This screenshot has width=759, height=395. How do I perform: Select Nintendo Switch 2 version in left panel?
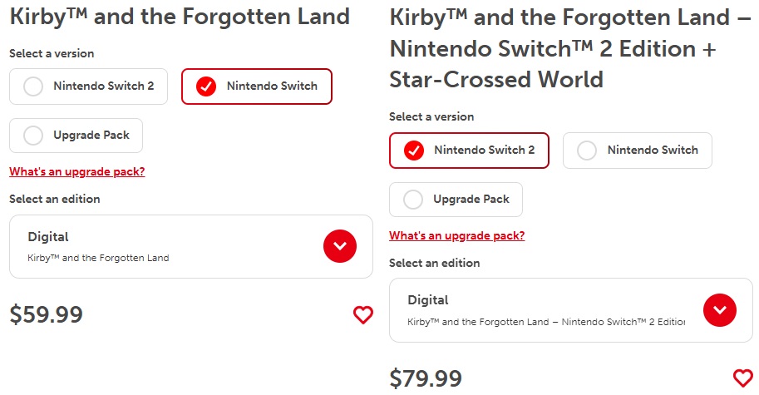89,86
